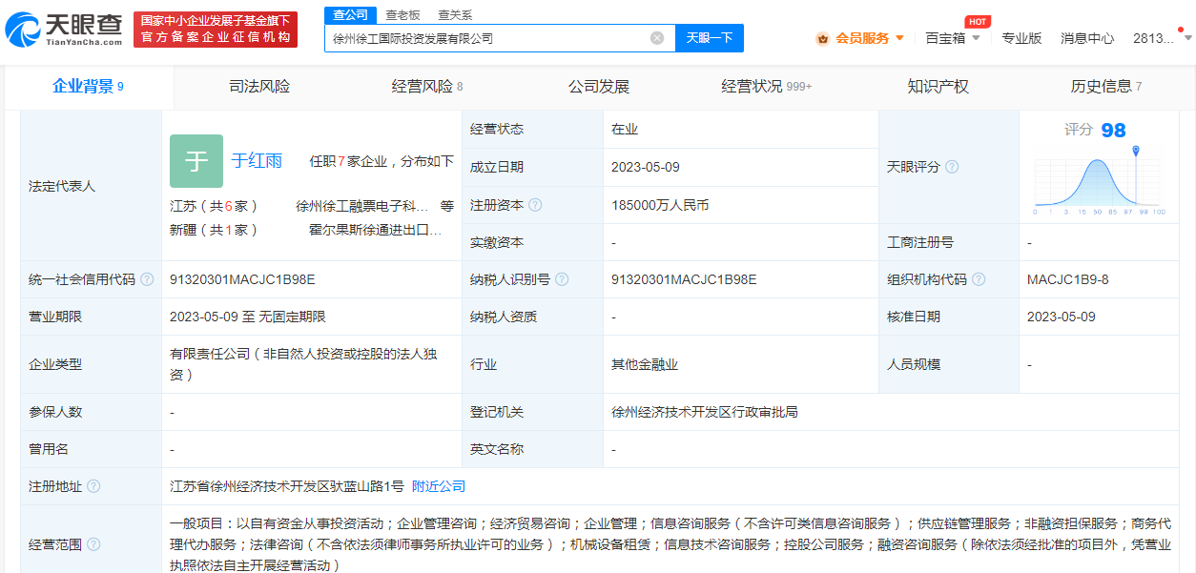Screen dimensions: 1196x573
Task: Clear the search box with X icon
Action: point(657,38)
